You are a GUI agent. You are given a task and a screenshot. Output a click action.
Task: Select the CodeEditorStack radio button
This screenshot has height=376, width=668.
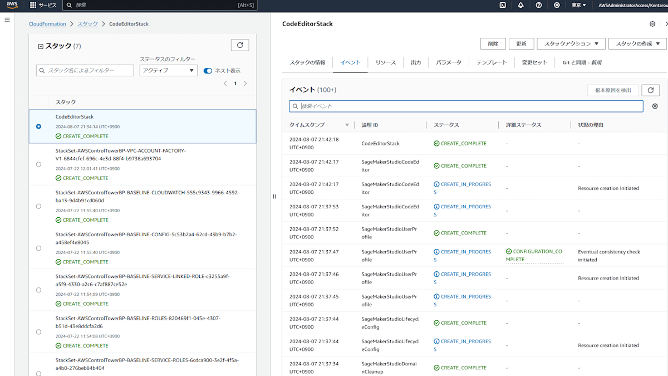(x=38, y=126)
